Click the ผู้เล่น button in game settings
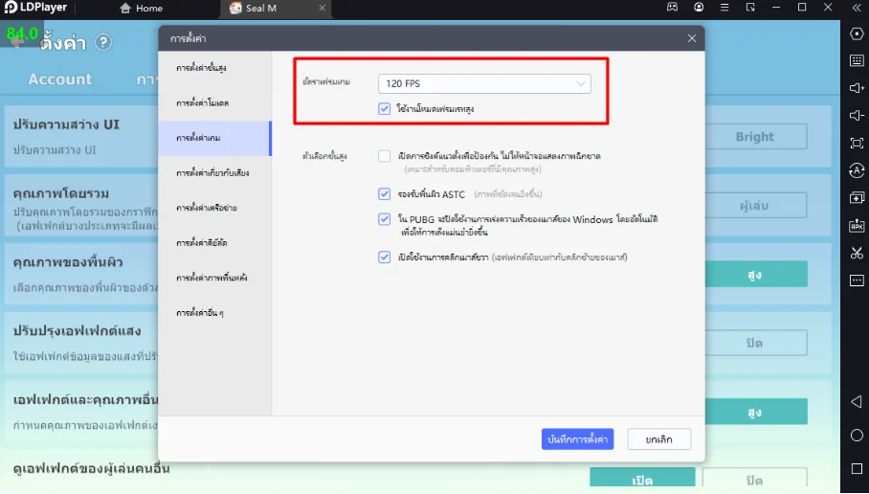The image size is (869, 494). pos(755,206)
